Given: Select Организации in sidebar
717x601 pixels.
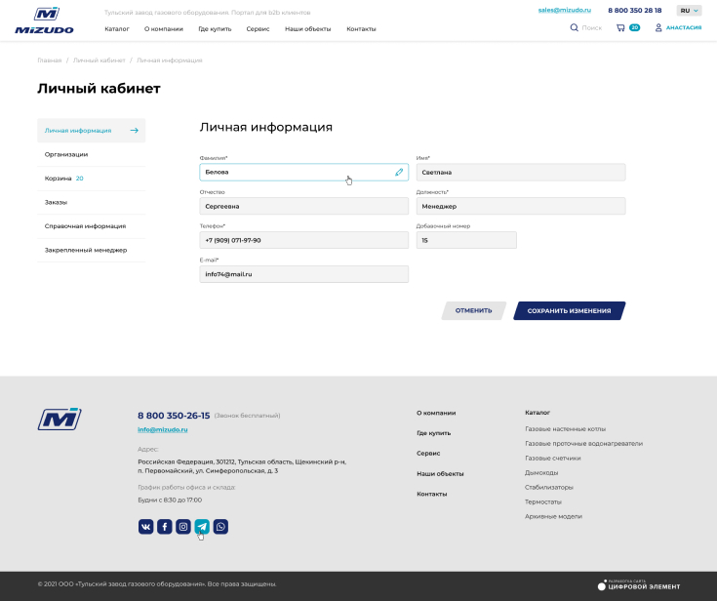Looking at the screenshot, I should click(66, 154).
